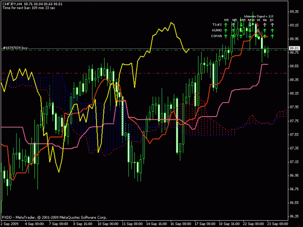The width and height of the screenshot is (303, 227).
Task: Click the 88.55 price scale label
Action: click(x=294, y=66)
